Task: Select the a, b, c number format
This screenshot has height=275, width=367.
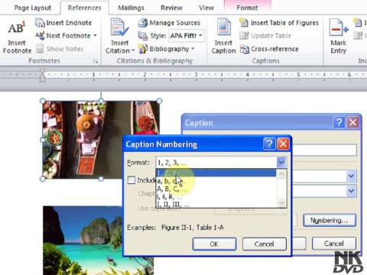Action: point(216,181)
